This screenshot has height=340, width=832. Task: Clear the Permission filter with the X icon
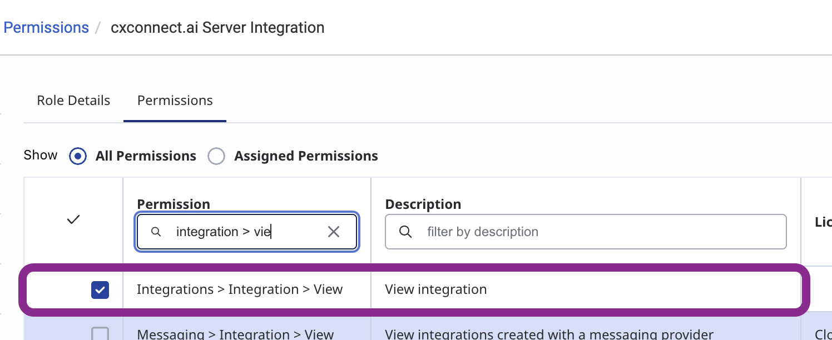click(334, 232)
